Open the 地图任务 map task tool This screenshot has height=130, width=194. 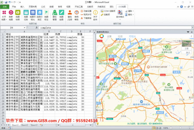click(x=26, y=15)
